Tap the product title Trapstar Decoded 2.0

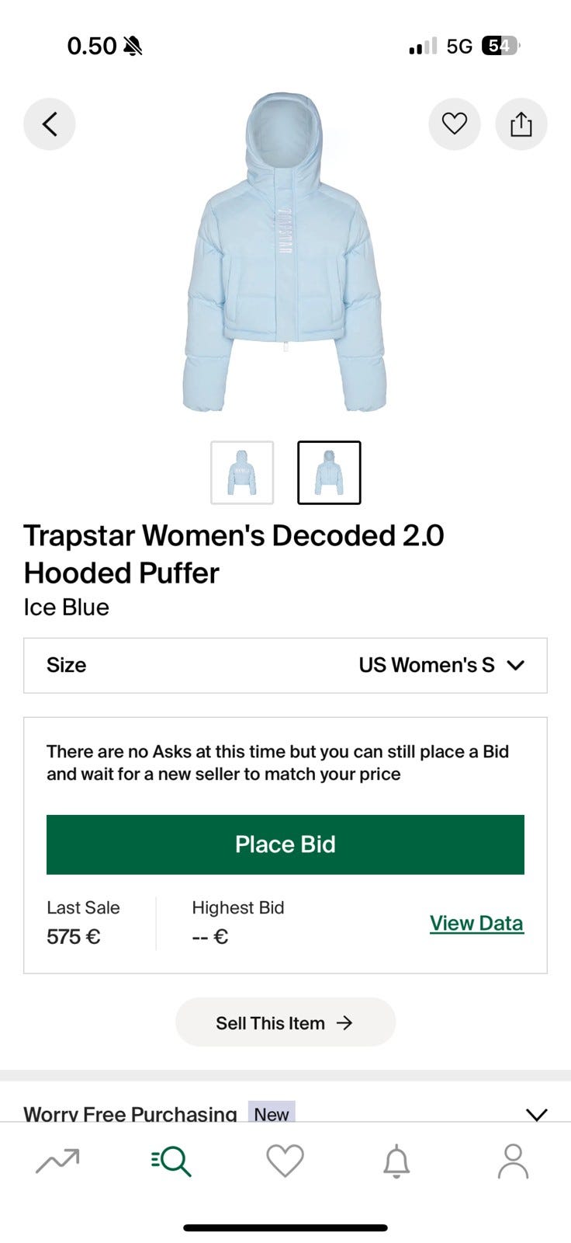click(234, 554)
